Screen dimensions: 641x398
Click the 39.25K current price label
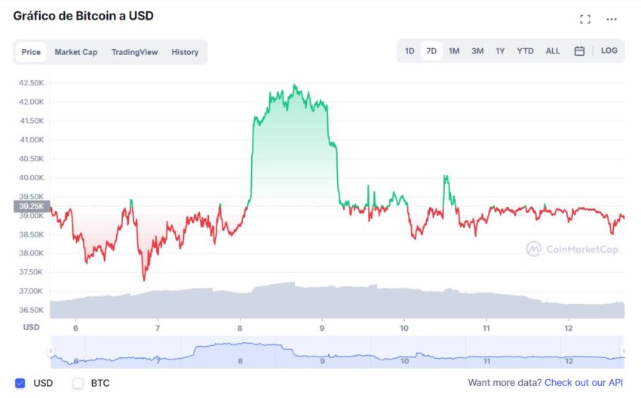(32, 206)
